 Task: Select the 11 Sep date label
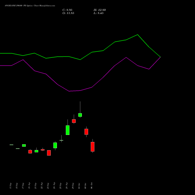(11, 186)
